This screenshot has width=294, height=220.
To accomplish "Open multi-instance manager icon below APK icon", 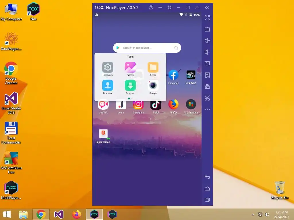I will (207, 87).
